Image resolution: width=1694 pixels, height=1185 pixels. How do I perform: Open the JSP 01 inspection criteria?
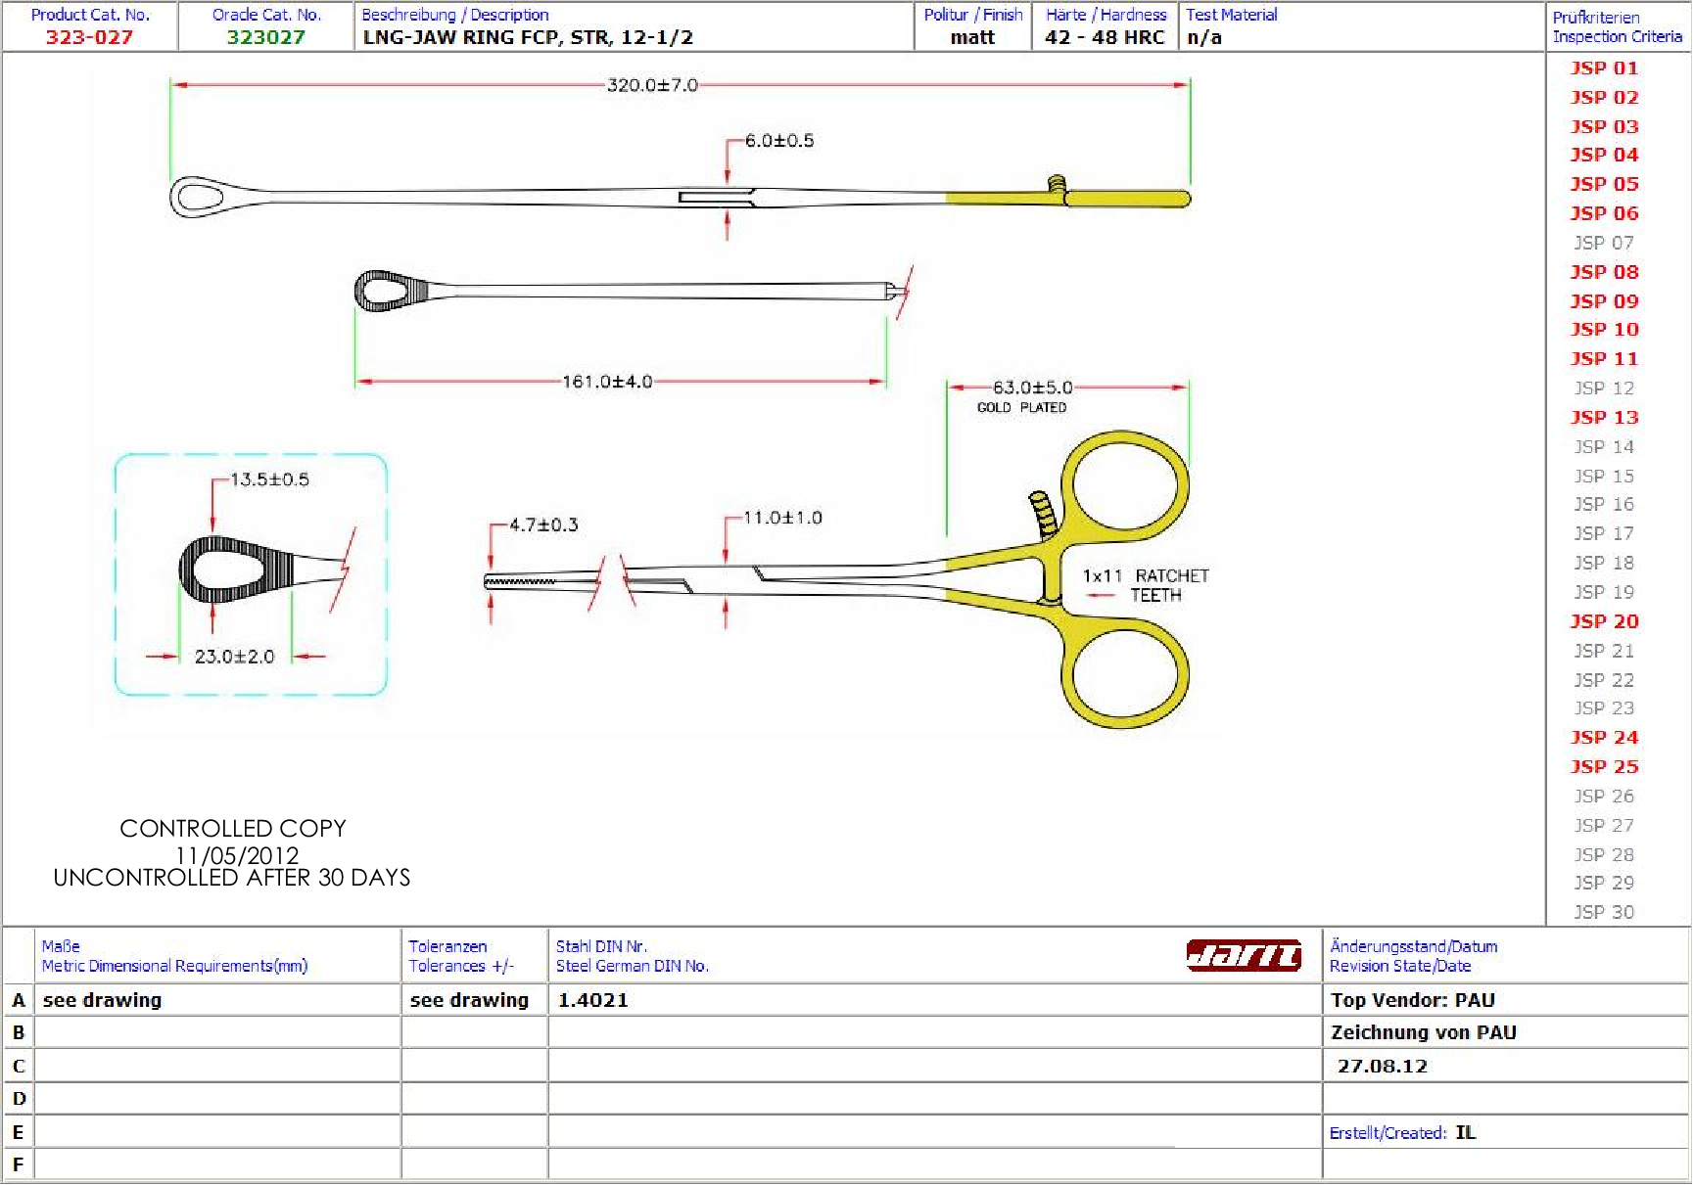pos(1603,68)
